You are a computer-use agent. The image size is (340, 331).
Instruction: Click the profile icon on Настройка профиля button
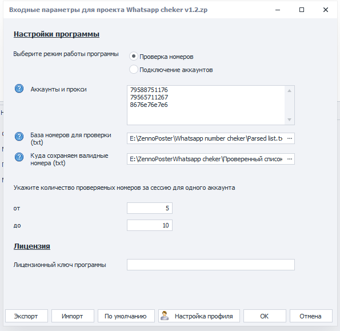point(165,316)
